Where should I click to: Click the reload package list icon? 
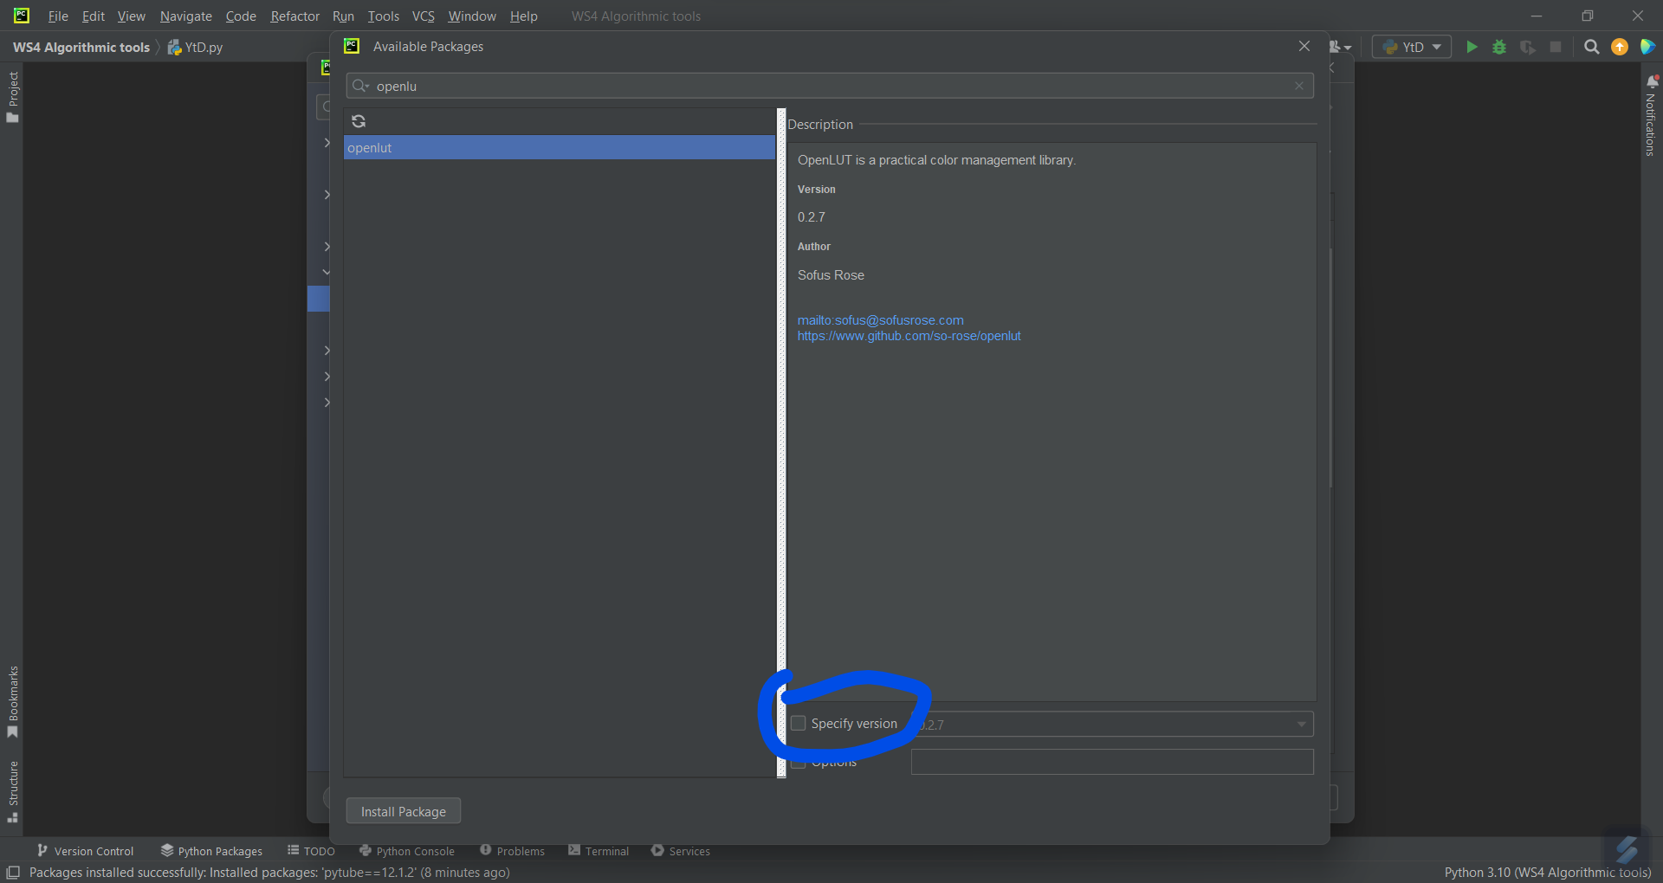click(x=359, y=121)
